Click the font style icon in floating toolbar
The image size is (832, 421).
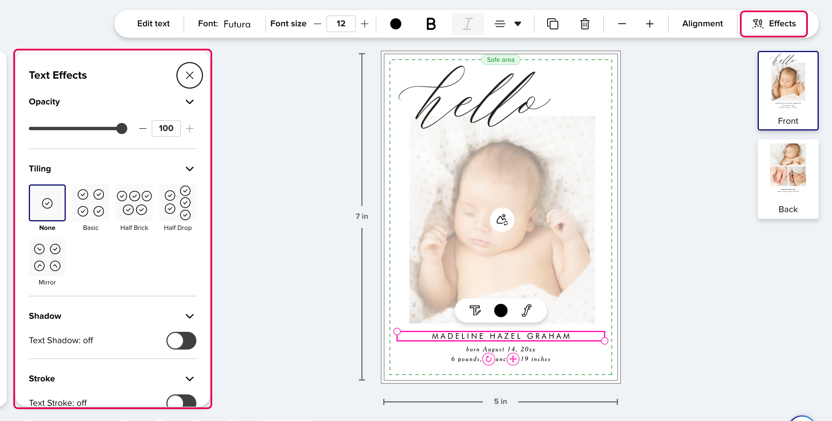click(x=526, y=310)
